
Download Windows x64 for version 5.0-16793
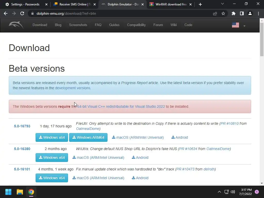point(52,137)
